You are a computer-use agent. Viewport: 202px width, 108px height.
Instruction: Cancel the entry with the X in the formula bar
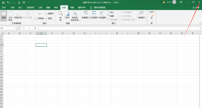pyautogui.click(x=24, y=28)
